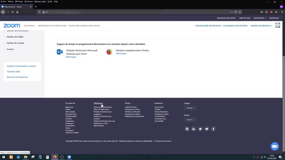Open the Euros € currency dropdown
The image size is (285, 160).
click(190, 120)
